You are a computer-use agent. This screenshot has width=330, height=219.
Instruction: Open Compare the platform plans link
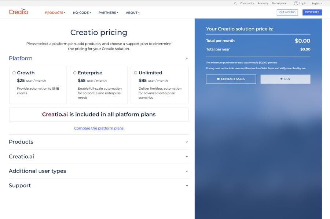pyautogui.click(x=99, y=128)
